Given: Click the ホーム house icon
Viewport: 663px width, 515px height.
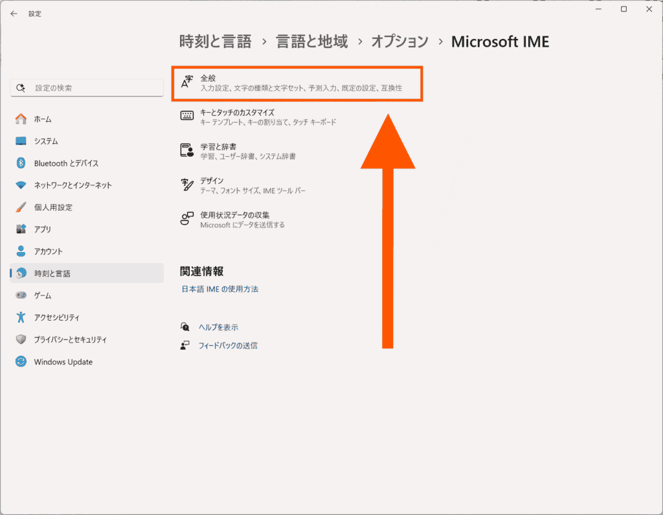Looking at the screenshot, I should 21,119.
